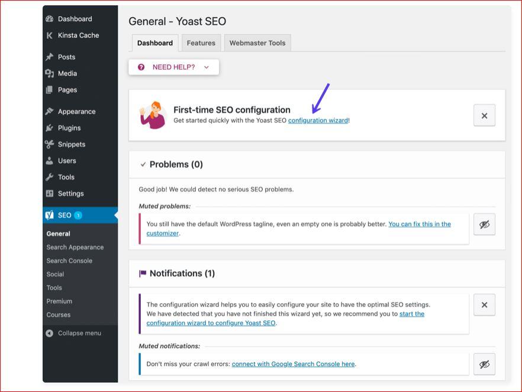The height and width of the screenshot is (392, 522).
Task: Click the Posts pushpin icon
Action: pyautogui.click(x=49, y=57)
